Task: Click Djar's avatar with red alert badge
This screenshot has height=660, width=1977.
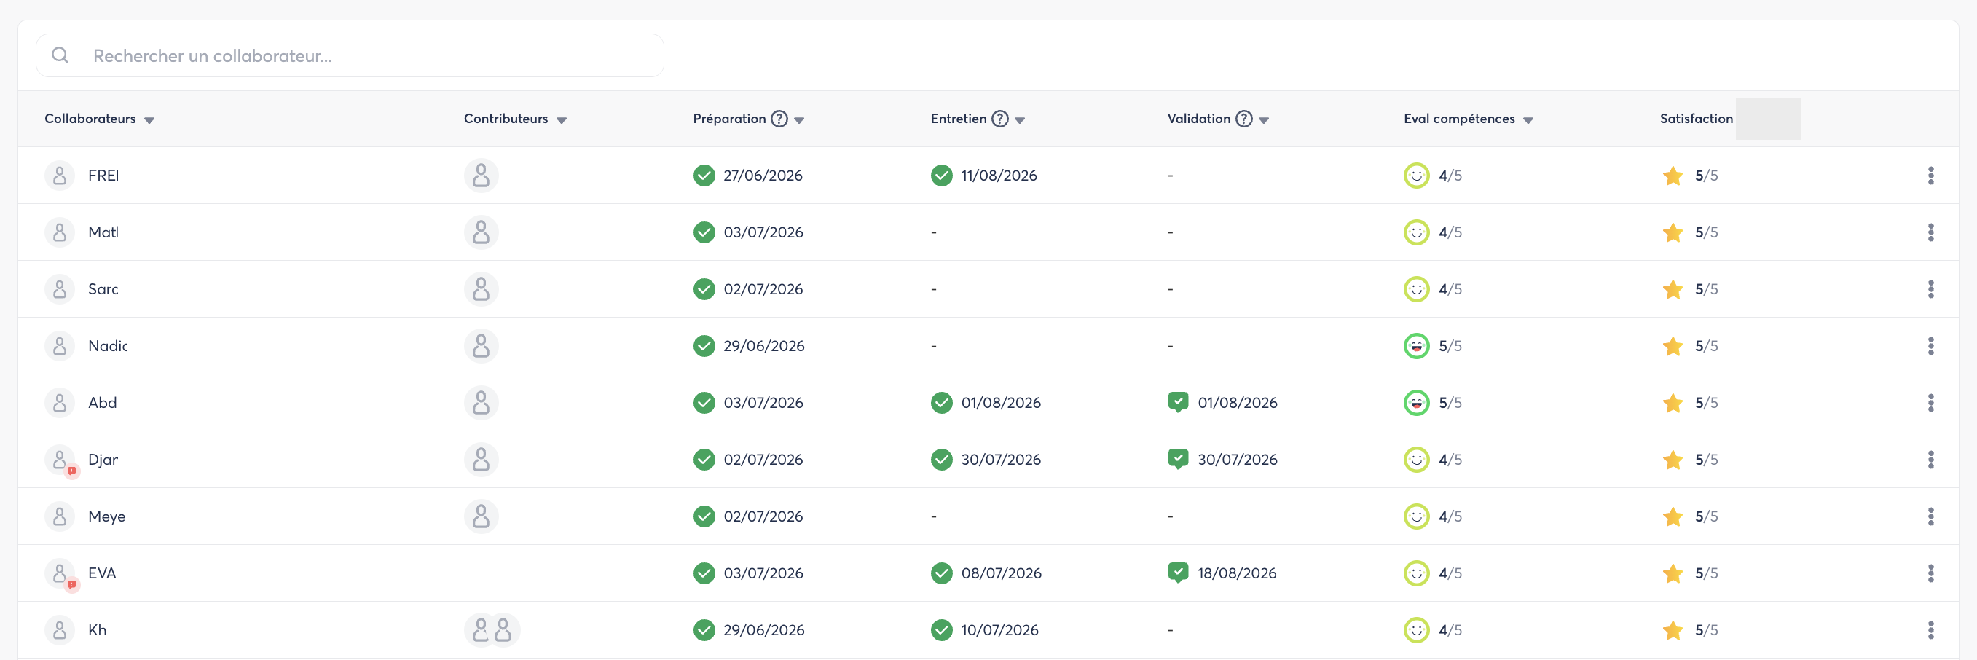Action: pyautogui.click(x=61, y=460)
